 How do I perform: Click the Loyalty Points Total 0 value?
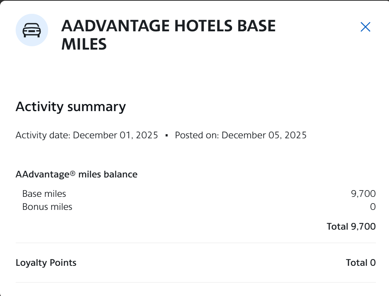[361, 262]
